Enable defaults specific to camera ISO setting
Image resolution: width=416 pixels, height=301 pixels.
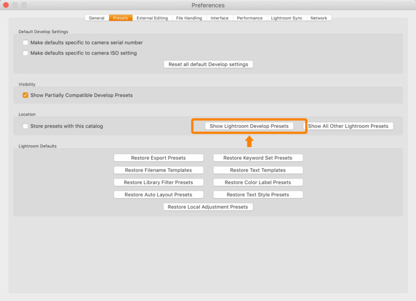[25, 53]
